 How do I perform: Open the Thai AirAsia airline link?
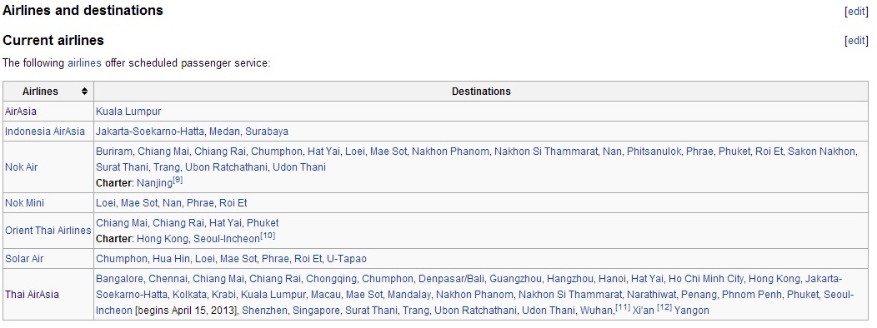click(32, 295)
